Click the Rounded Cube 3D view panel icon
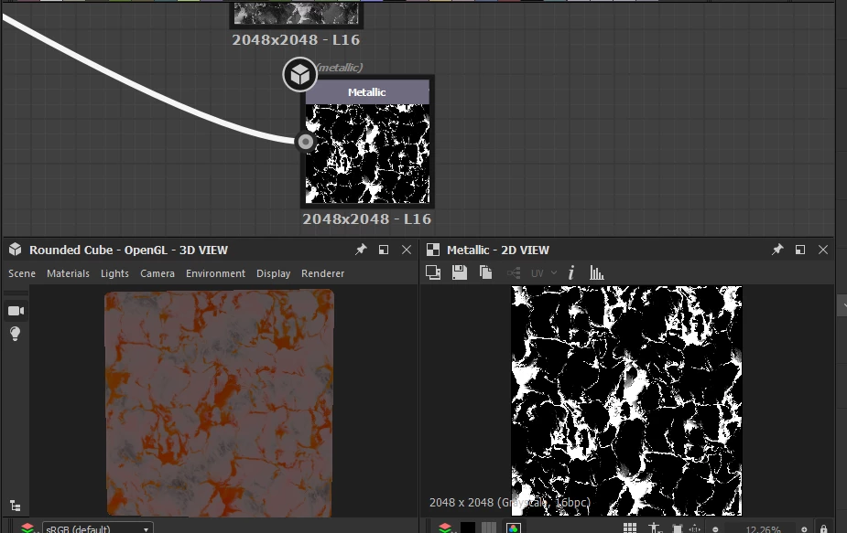The width and height of the screenshot is (847, 533). pos(16,250)
